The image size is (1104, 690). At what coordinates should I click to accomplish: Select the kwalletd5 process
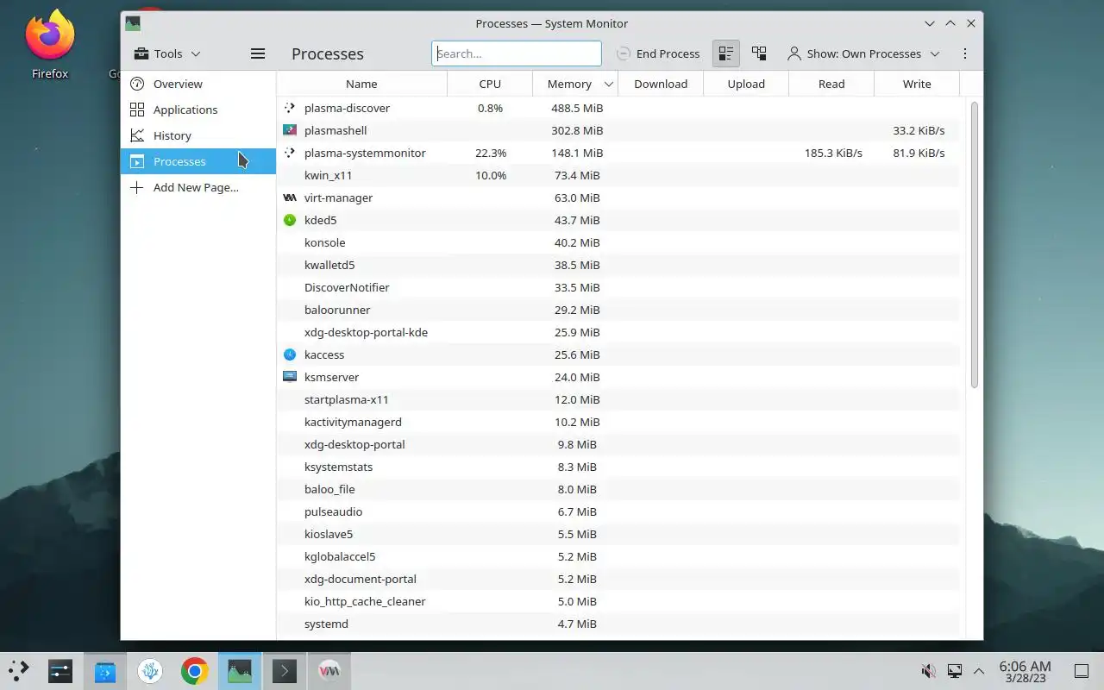click(x=618, y=265)
